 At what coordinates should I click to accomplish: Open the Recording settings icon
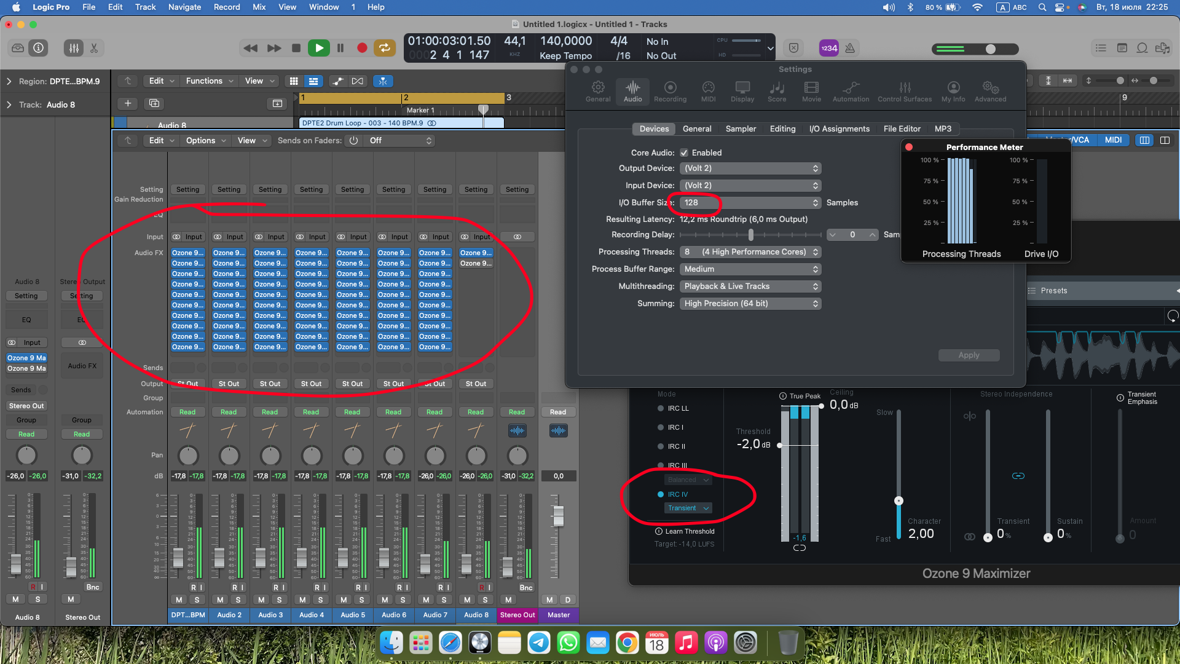tap(670, 91)
